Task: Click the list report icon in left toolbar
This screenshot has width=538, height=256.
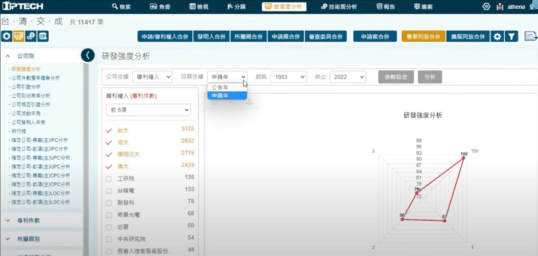Action: (x=42, y=36)
